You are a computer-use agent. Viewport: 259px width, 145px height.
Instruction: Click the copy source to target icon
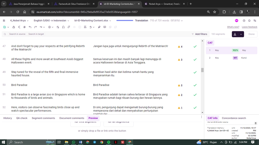click(x=19, y=27)
